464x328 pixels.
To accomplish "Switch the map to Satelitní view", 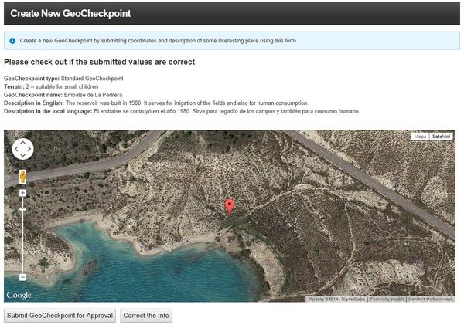I will 441,137.
